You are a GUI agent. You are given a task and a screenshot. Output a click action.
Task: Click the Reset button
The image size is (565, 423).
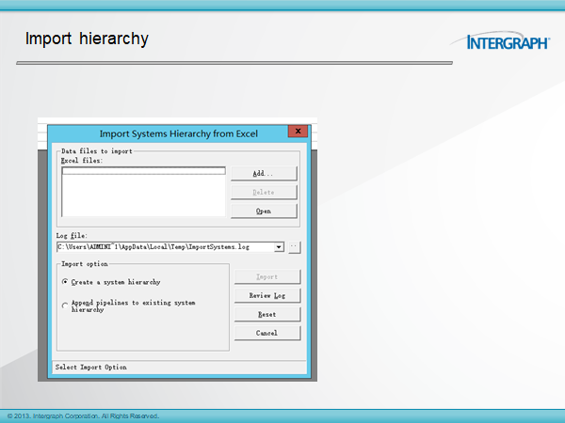coord(267,314)
